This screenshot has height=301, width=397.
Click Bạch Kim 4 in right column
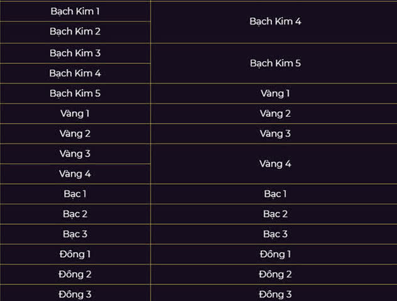click(275, 21)
